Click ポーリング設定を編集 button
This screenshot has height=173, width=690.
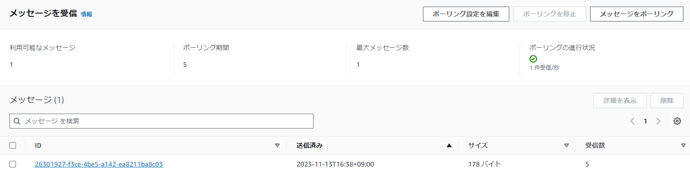click(x=466, y=14)
